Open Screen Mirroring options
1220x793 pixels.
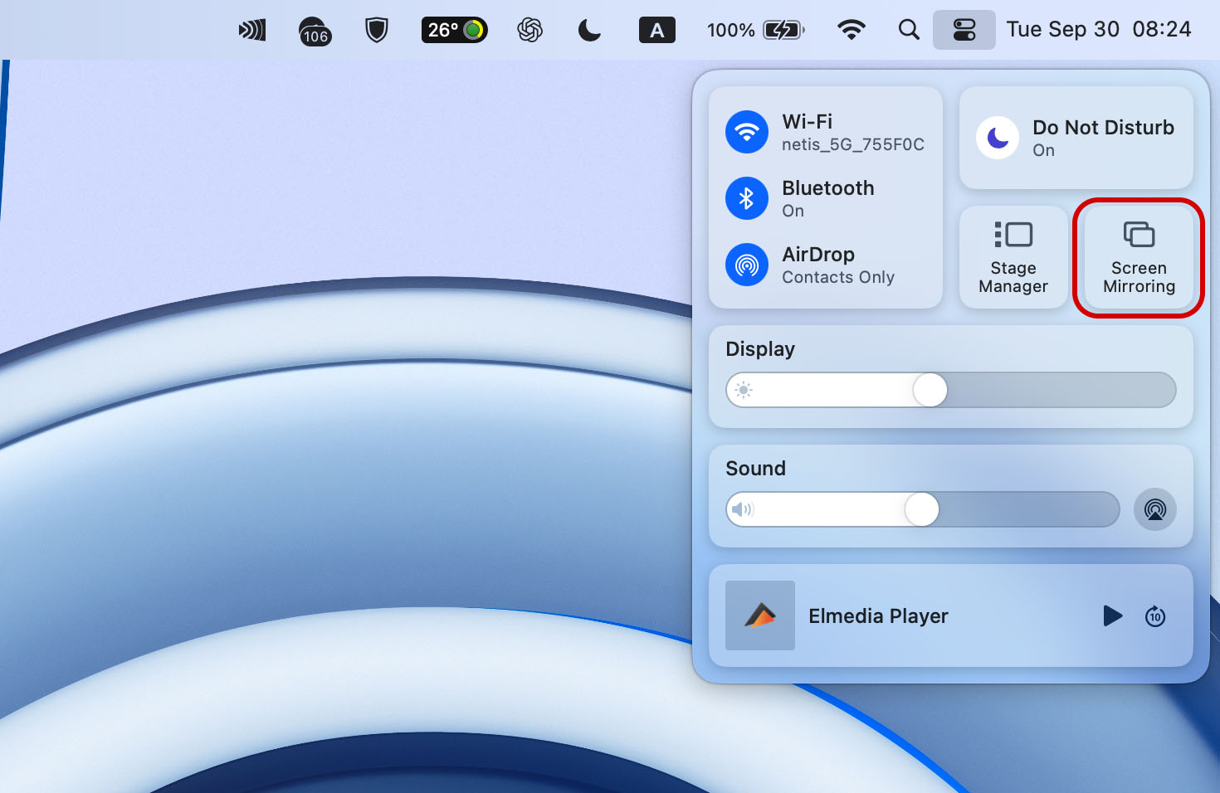click(x=1139, y=257)
